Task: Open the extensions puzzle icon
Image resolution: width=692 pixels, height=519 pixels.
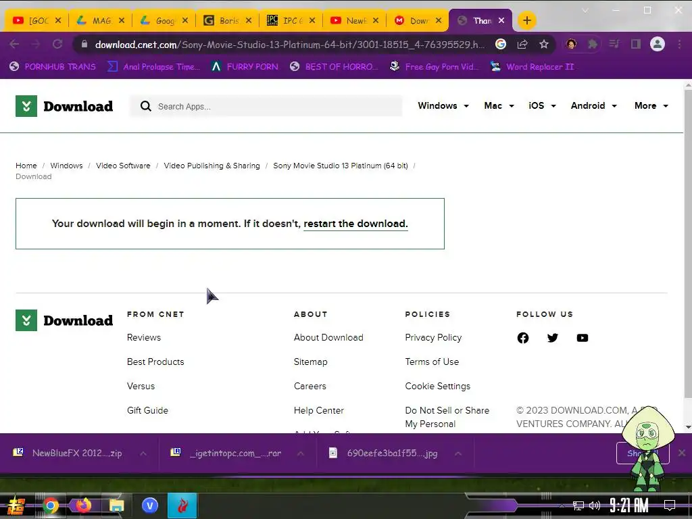Action: (593, 44)
